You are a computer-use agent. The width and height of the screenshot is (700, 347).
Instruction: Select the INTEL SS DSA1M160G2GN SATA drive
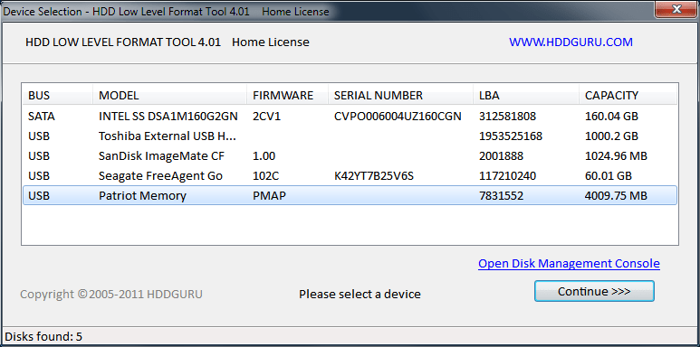350,117
